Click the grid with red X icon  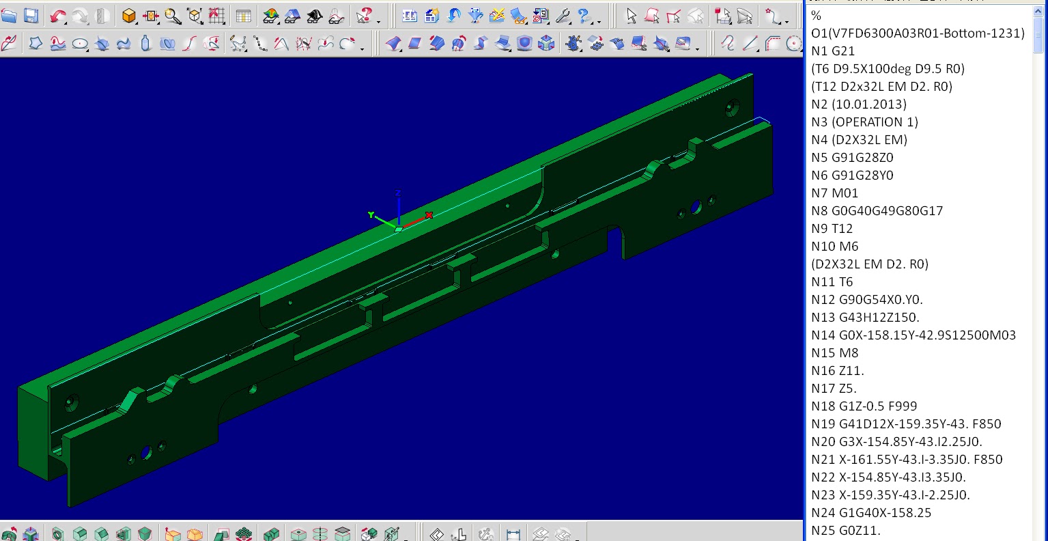[x=216, y=16]
